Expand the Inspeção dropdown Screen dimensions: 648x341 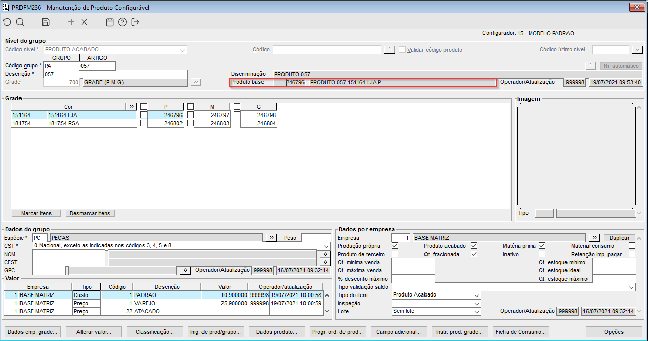(x=477, y=304)
